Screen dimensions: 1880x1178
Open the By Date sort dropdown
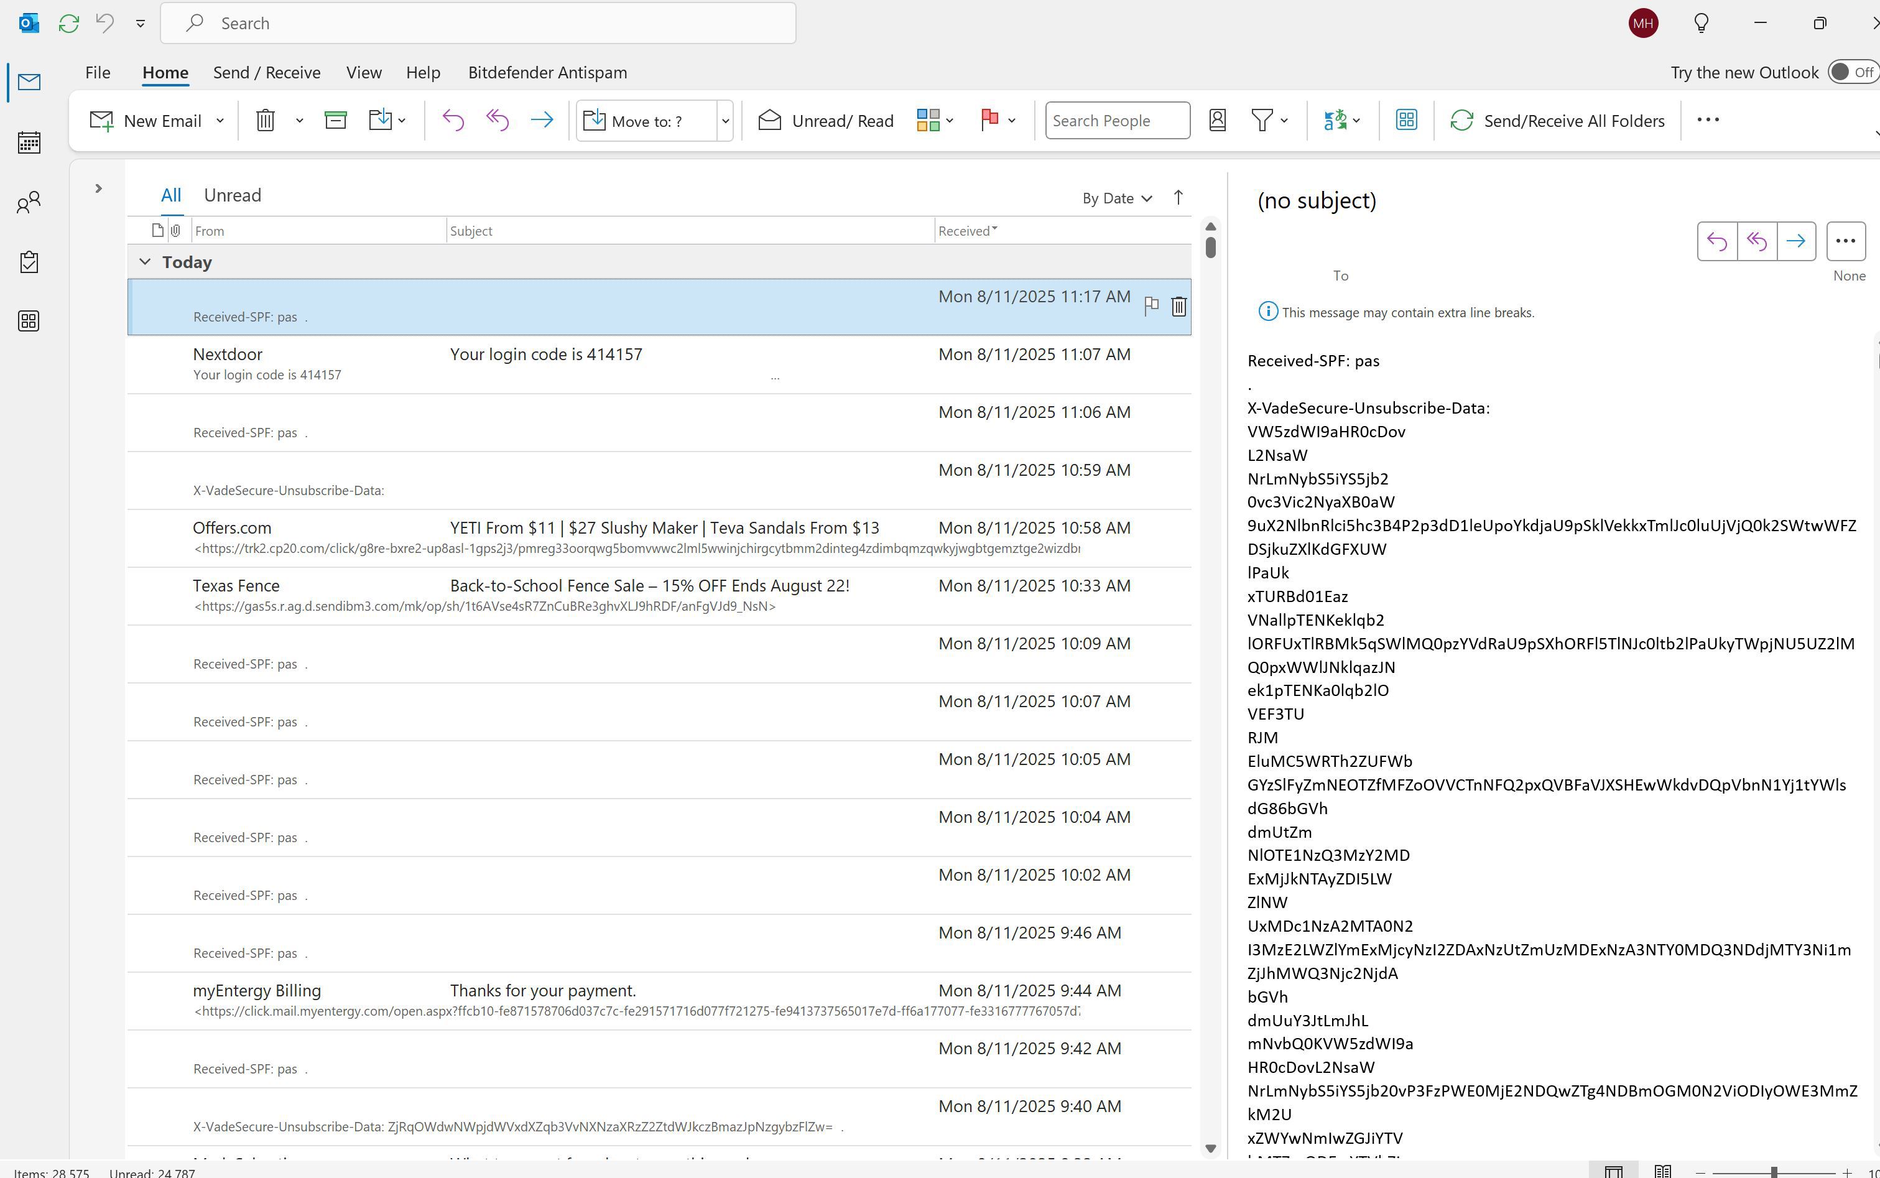pos(1115,198)
